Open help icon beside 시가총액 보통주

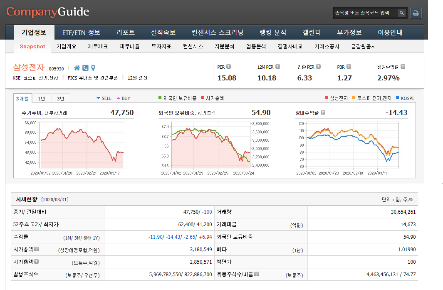[37, 261]
